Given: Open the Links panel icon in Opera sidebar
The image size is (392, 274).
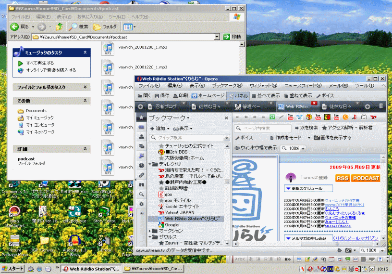Looking at the screenshot, I should tap(142, 175).
